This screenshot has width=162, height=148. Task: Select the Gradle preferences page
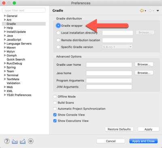11,24
